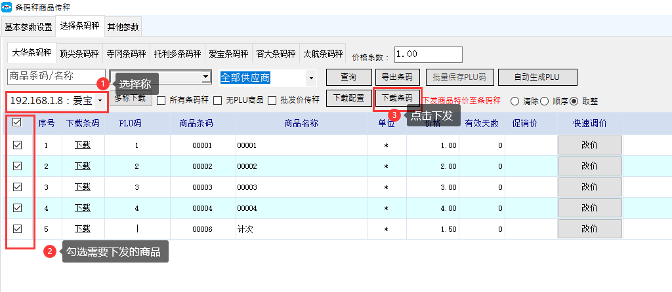Open the 全部供应商 supplier dropdown
The width and height of the screenshot is (672, 292).
click(310, 78)
